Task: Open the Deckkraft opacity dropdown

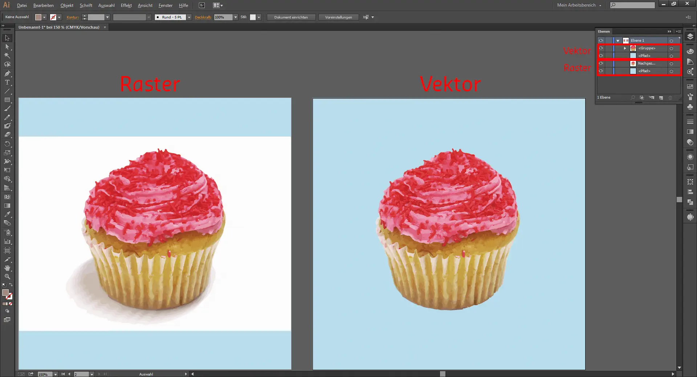Action: [x=236, y=17]
